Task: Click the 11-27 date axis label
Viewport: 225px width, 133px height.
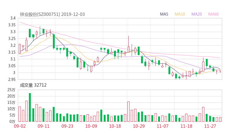Action: click(210, 126)
